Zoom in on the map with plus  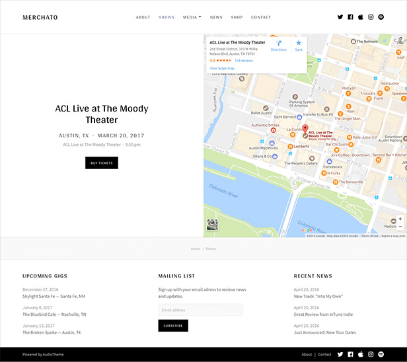click(x=400, y=219)
